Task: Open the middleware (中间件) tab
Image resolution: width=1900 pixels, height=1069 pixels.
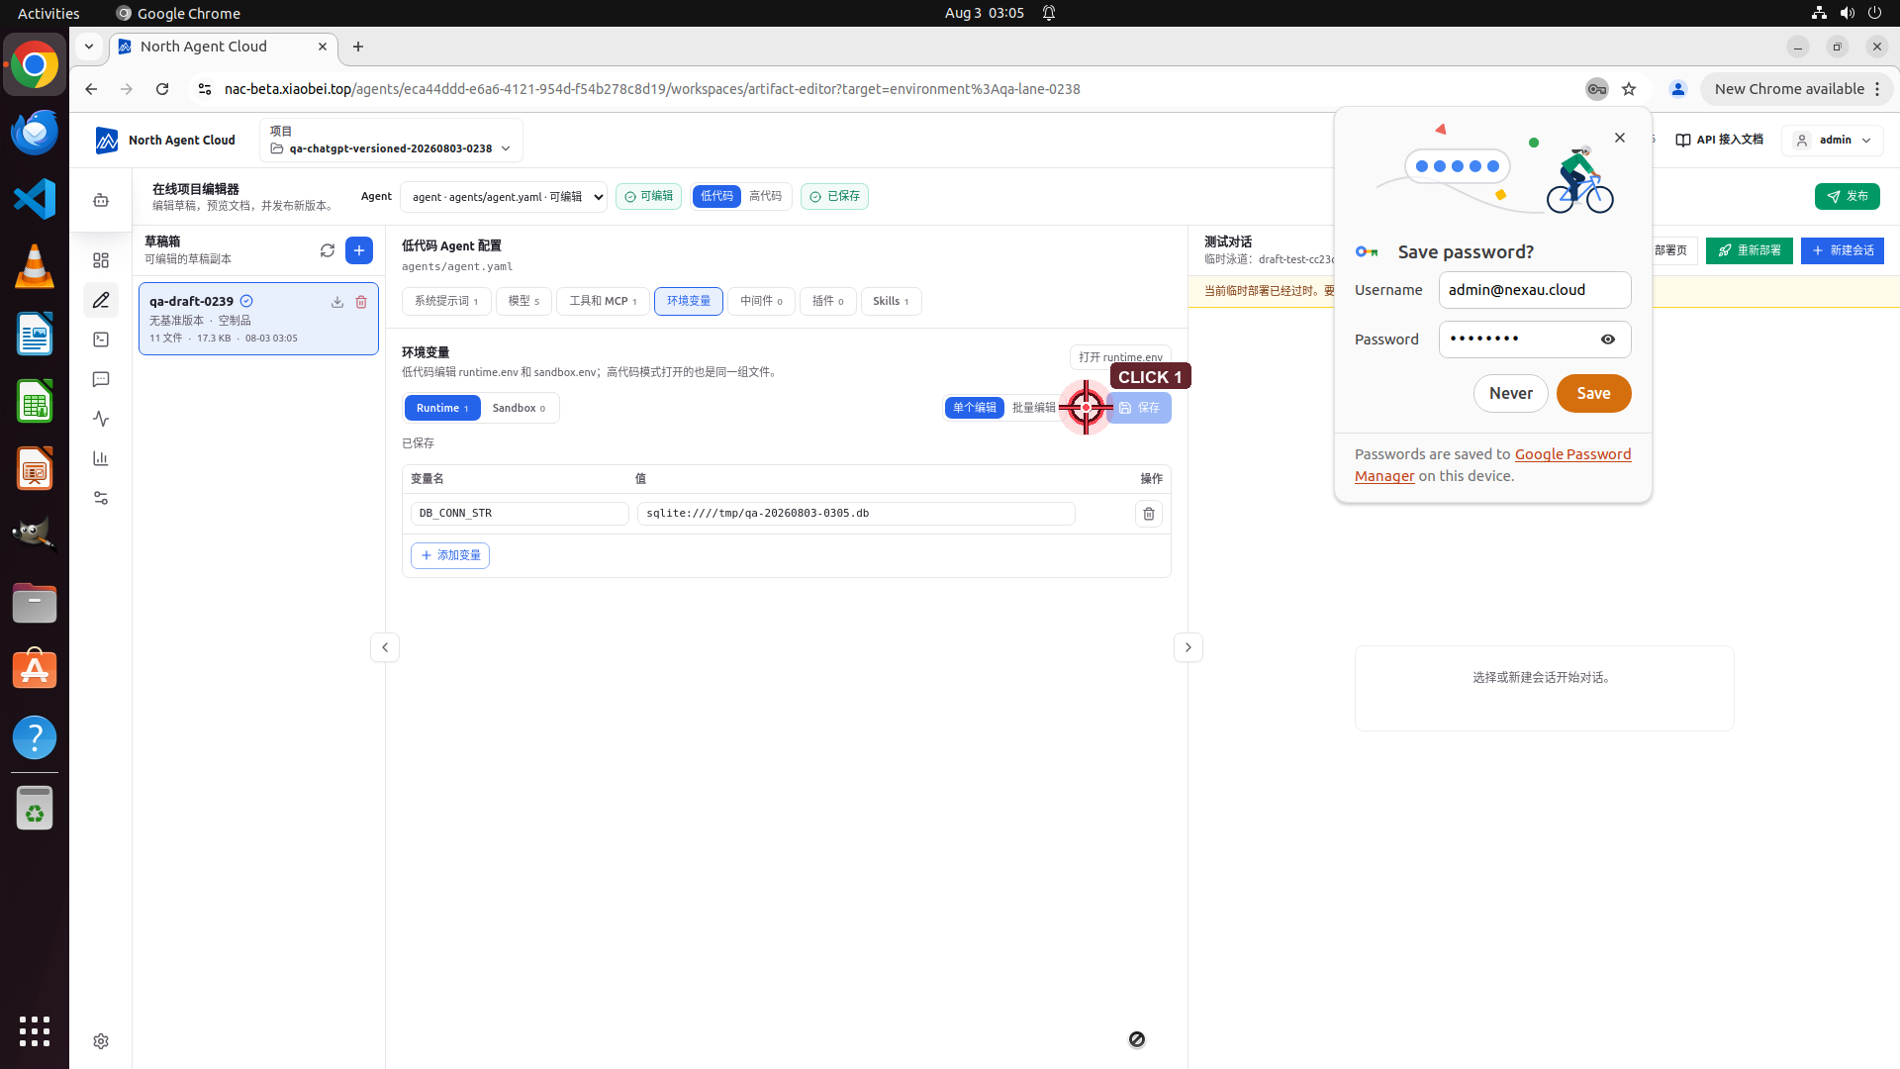Action: (761, 301)
